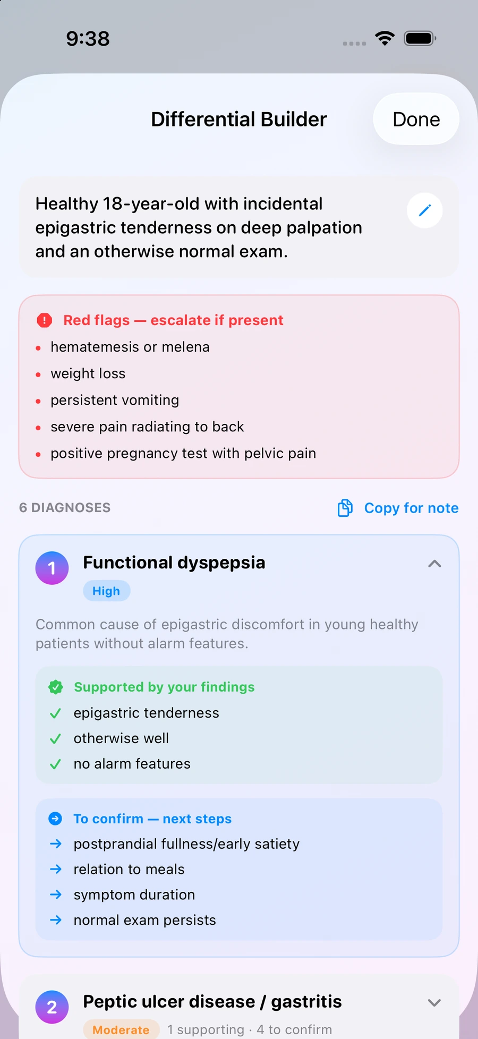This screenshot has width=478, height=1039.
Task: Expand the Peptic ulcer disease / gastritis card
Action: pyautogui.click(x=434, y=1002)
